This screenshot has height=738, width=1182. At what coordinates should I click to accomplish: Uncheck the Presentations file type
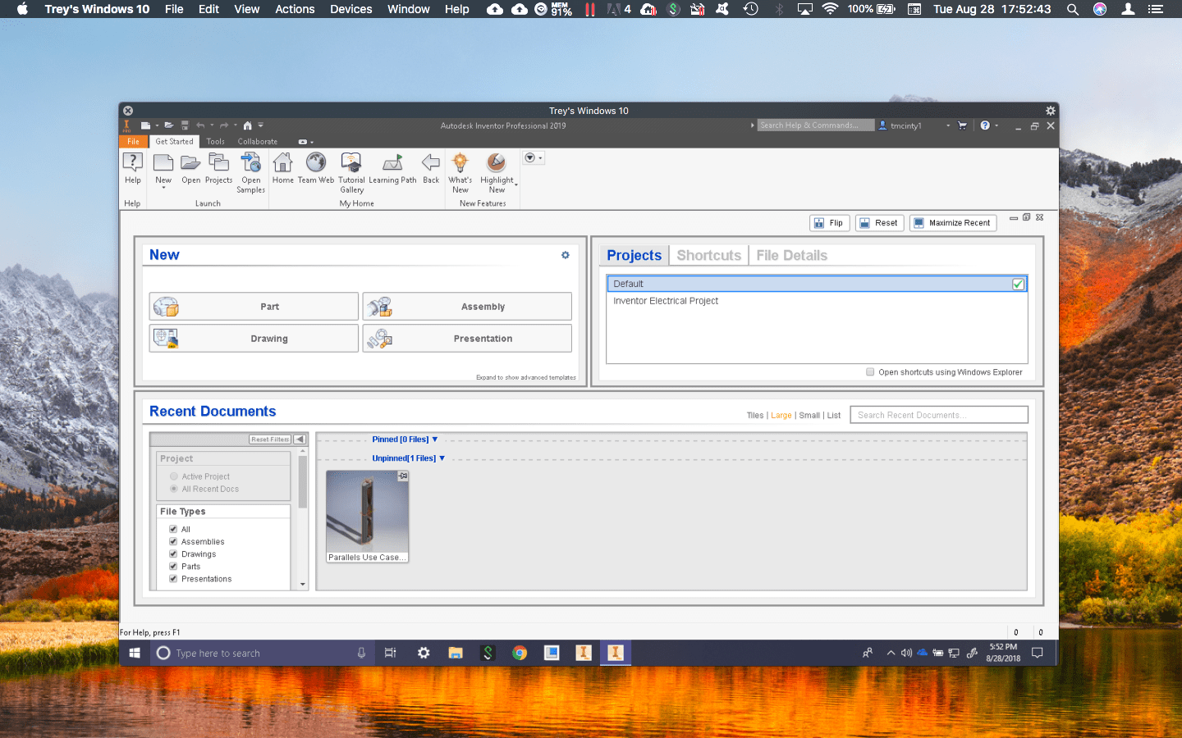(173, 578)
